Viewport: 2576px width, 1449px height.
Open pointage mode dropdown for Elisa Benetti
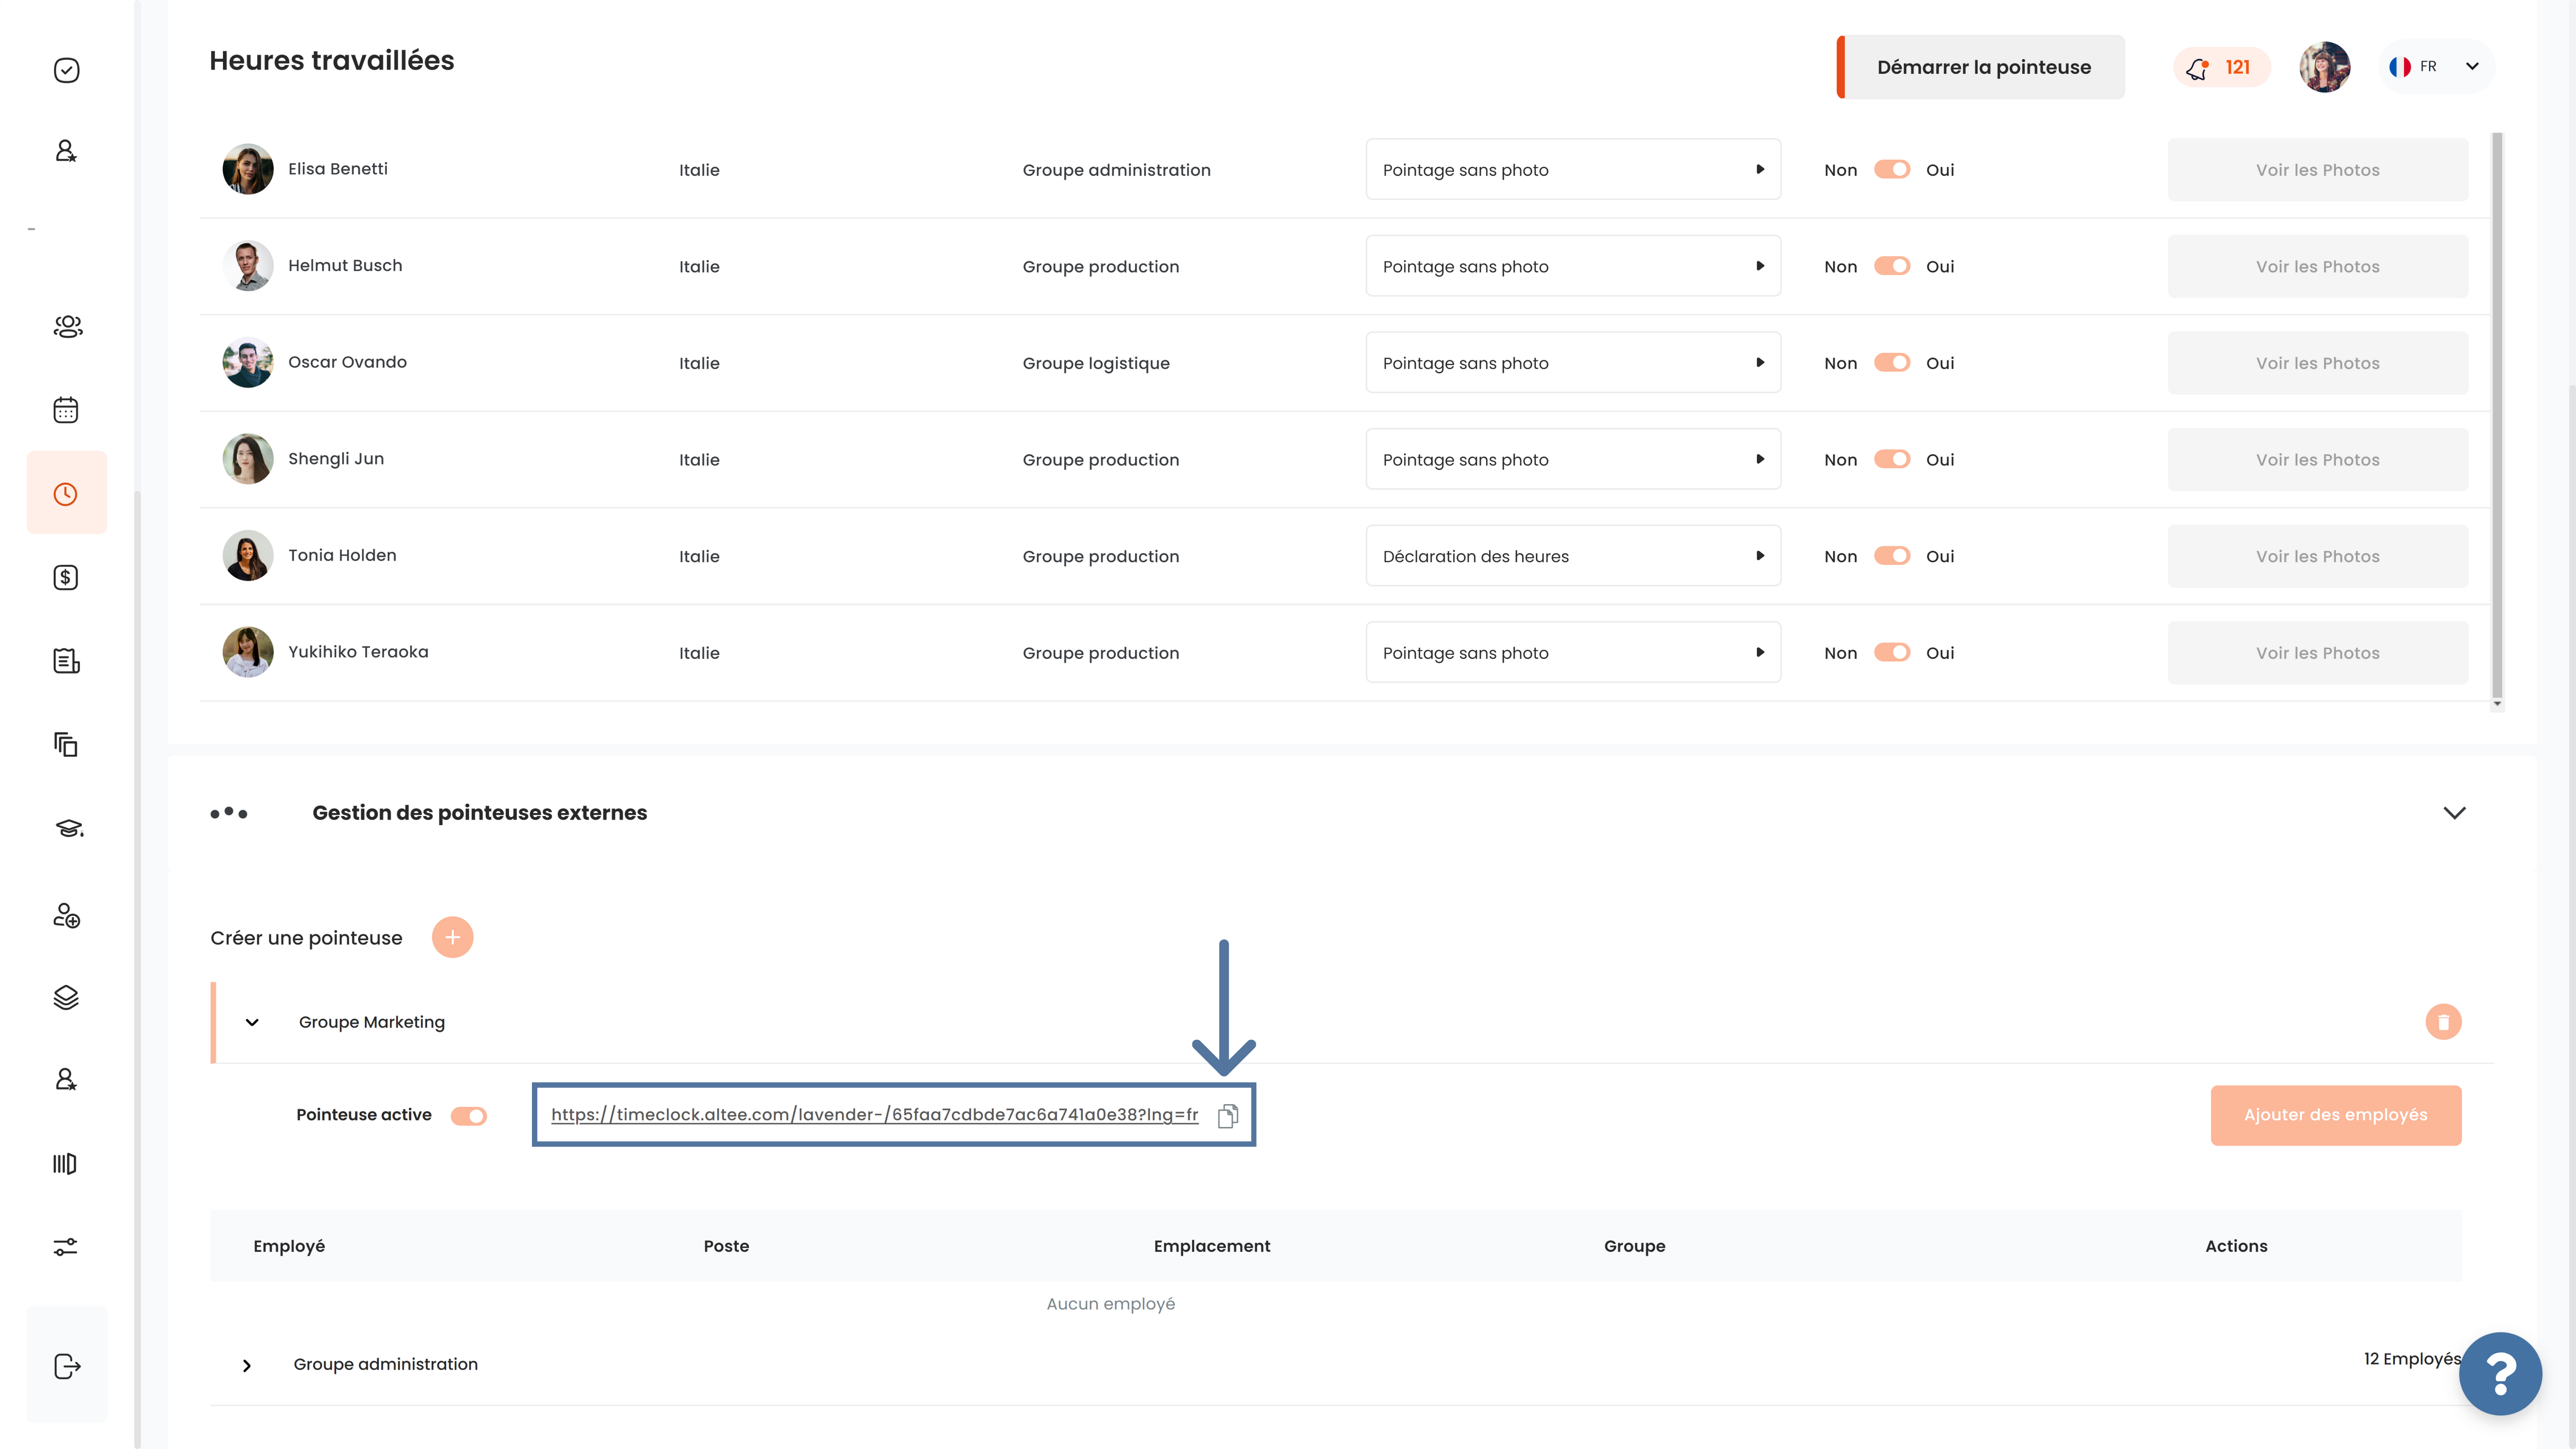[x=1573, y=170]
